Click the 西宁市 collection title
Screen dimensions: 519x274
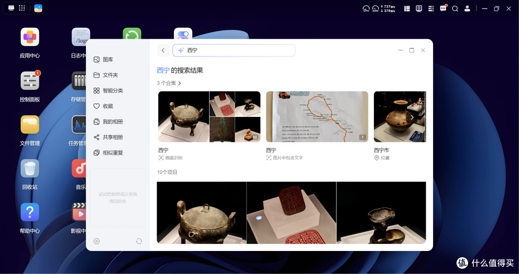tap(381, 150)
